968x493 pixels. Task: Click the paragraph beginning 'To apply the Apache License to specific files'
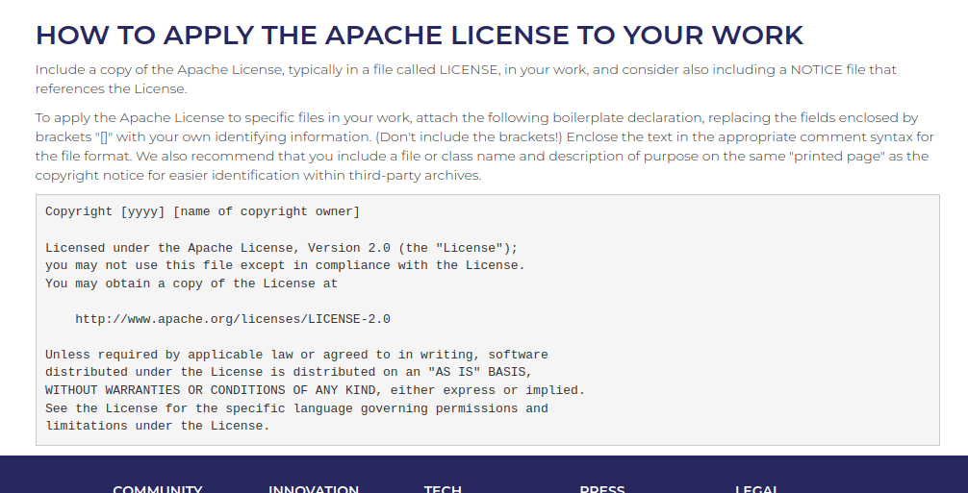[x=485, y=146]
